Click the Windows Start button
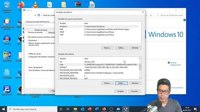Viewport: 200px width, 112px height. 3,109
